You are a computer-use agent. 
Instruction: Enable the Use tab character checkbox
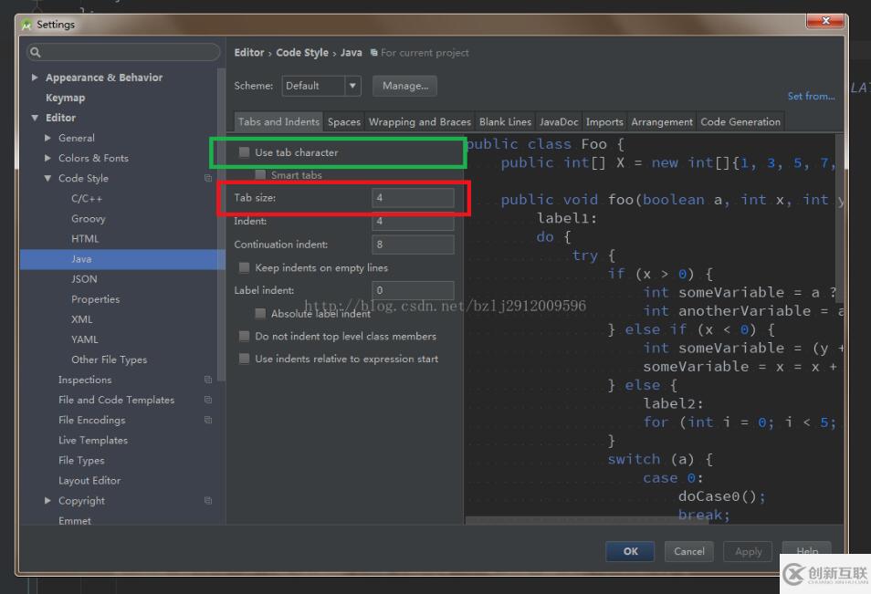[x=243, y=152]
